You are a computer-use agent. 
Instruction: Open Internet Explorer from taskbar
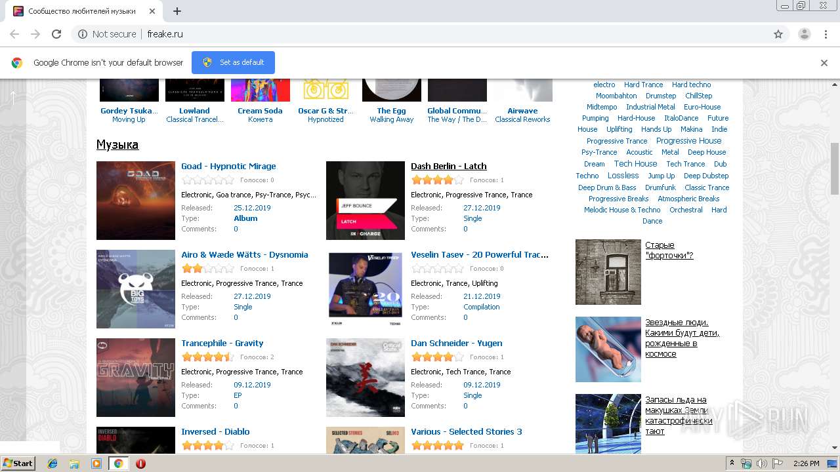[52, 463]
